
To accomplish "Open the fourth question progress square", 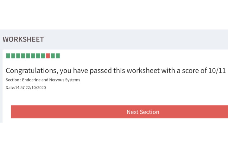I will [x=23, y=56].
